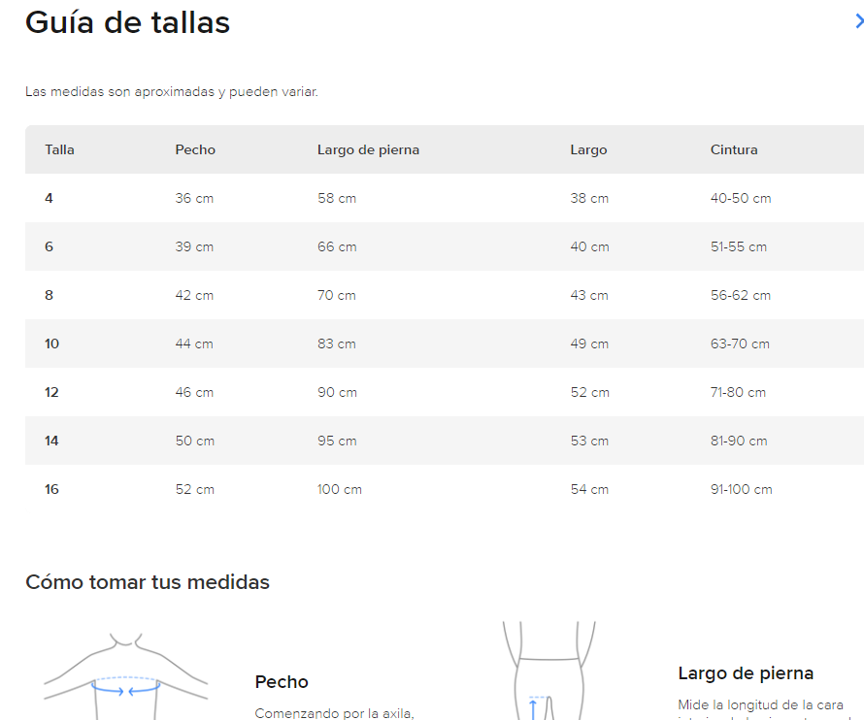
Task: Select the Largo de pierna column header
Action: [368, 149]
